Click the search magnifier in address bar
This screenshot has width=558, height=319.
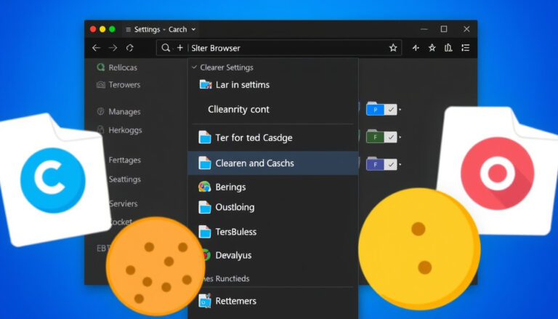[166, 48]
